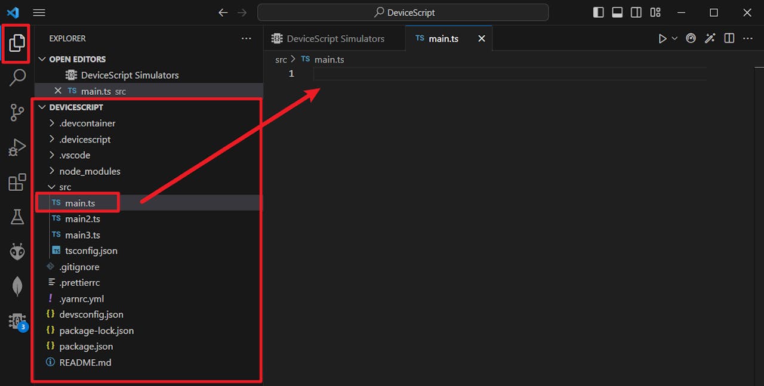764x386 pixels.
Task: Collapse the src folder
Action: coord(149,187)
